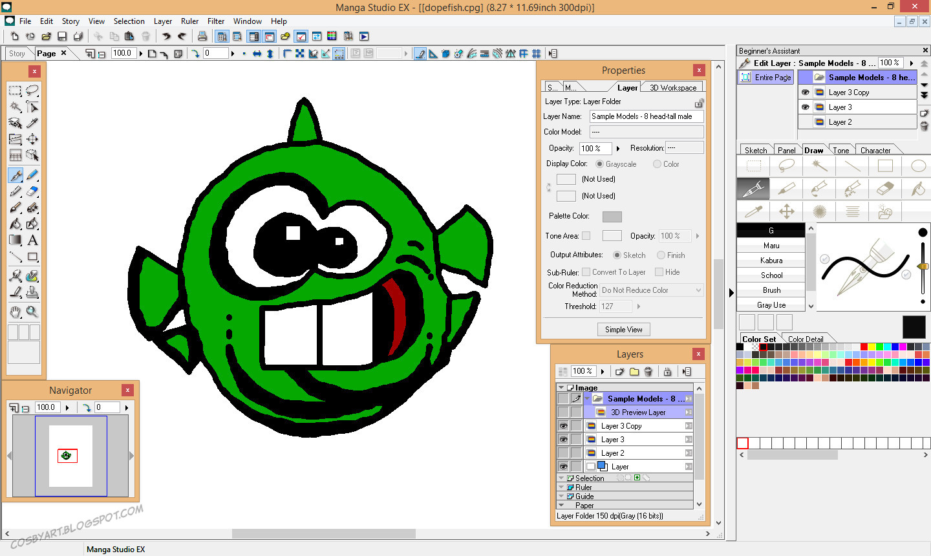The width and height of the screenshot is (931, 556).
Task: Switch to the Story tab
Action: 17,54
